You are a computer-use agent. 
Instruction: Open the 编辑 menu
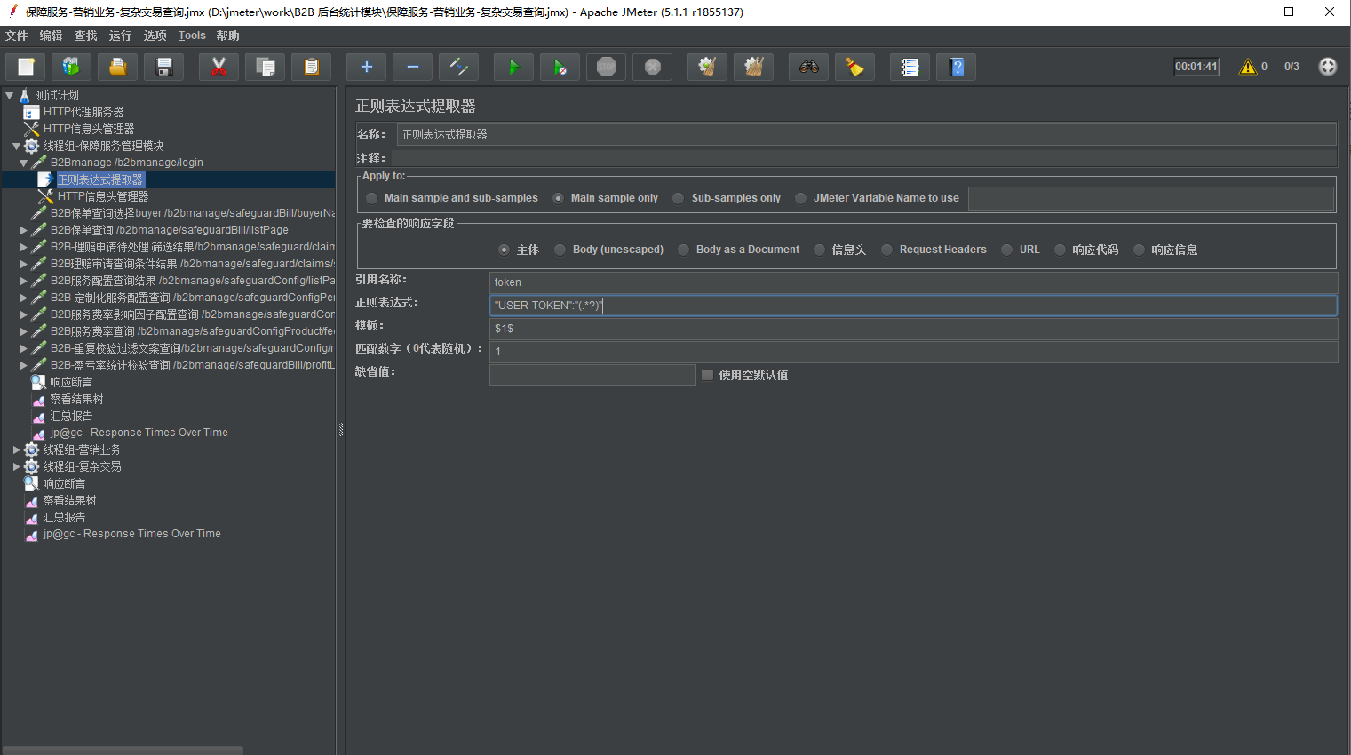coord(51,36)
